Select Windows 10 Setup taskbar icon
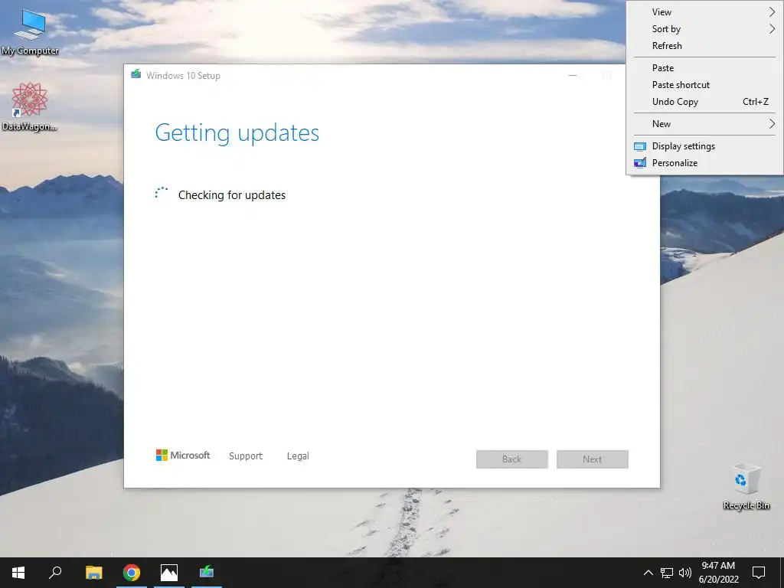 click(x=207, y=573)
